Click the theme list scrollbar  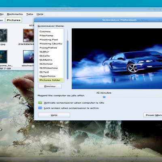coord(68,60)
